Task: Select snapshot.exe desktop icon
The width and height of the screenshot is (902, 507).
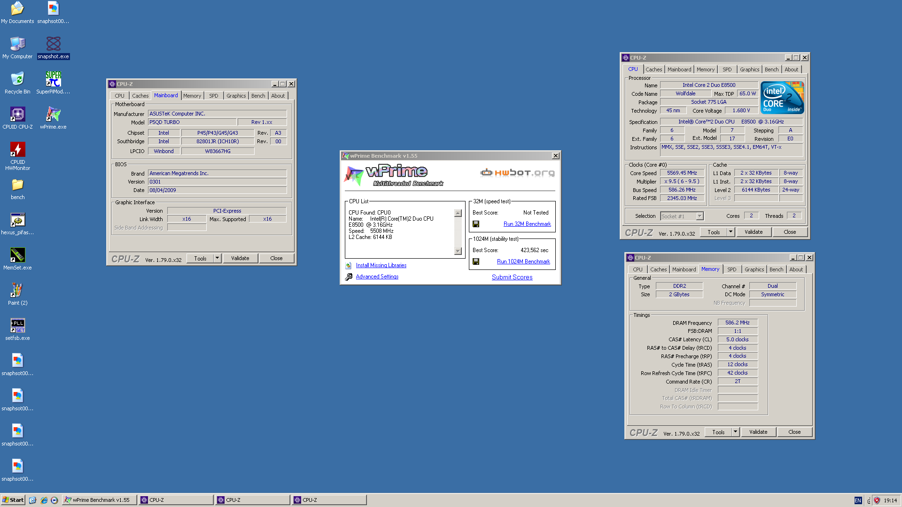Action: pos(53,48)
